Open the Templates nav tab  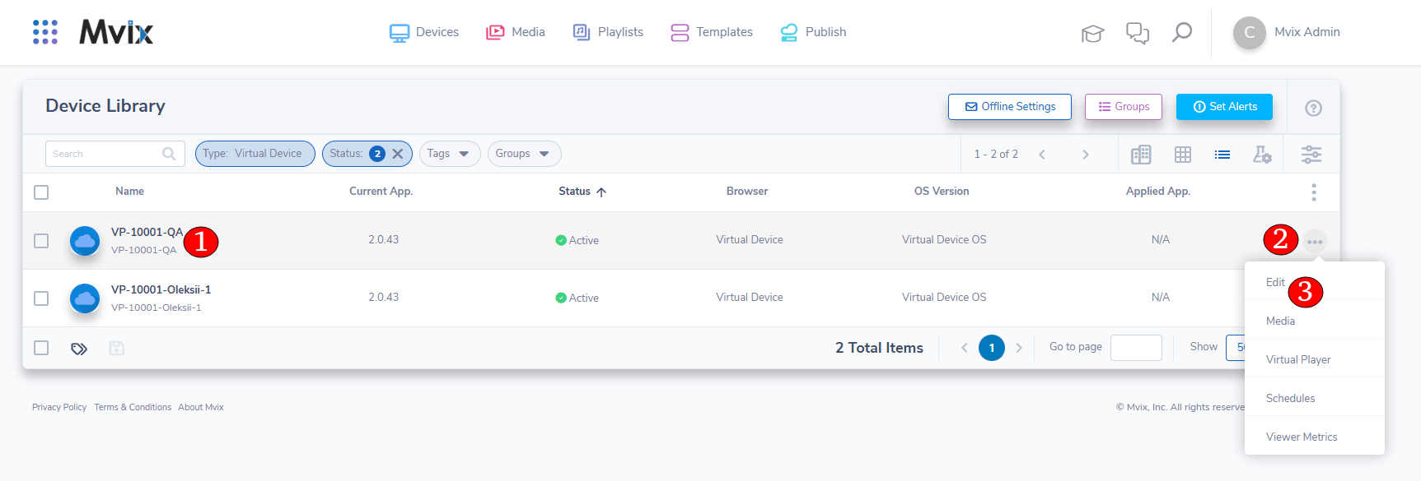pyautogui.click(x=712, y=32)
